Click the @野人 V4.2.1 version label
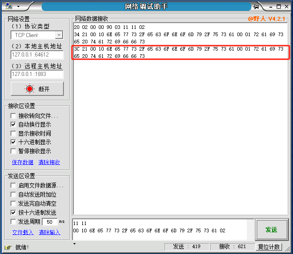Screen dimensions: 293x254 coord(266,19)
